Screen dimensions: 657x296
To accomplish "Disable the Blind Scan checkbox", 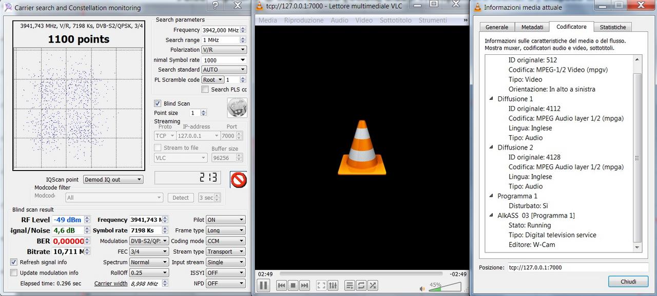I will [158, 103].
